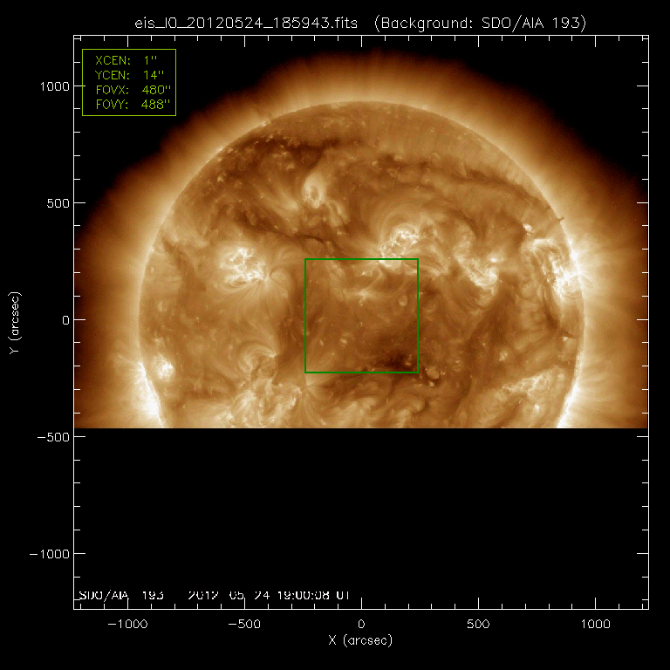Click the 0 tick label on X axis

(361, 625)
